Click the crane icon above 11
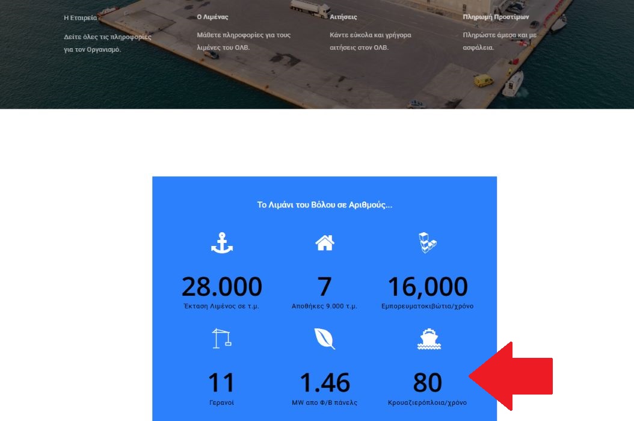The height and width of the screenshot is (421, 634). [221, 339]
